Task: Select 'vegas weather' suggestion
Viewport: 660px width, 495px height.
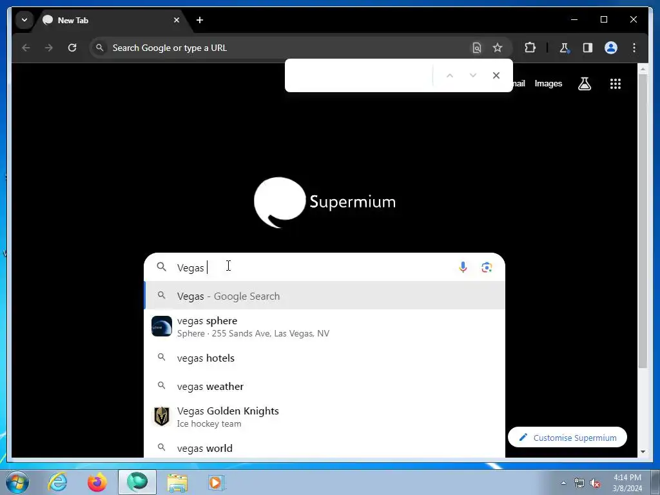Action: coord(325,386)
